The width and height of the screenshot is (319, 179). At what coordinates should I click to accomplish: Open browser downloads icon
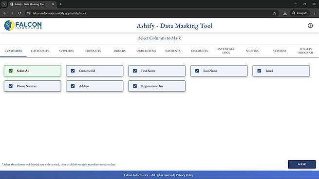[x=285, y=13]
